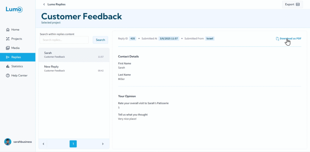Go to previous page of replies

click(x=43, y=144)
